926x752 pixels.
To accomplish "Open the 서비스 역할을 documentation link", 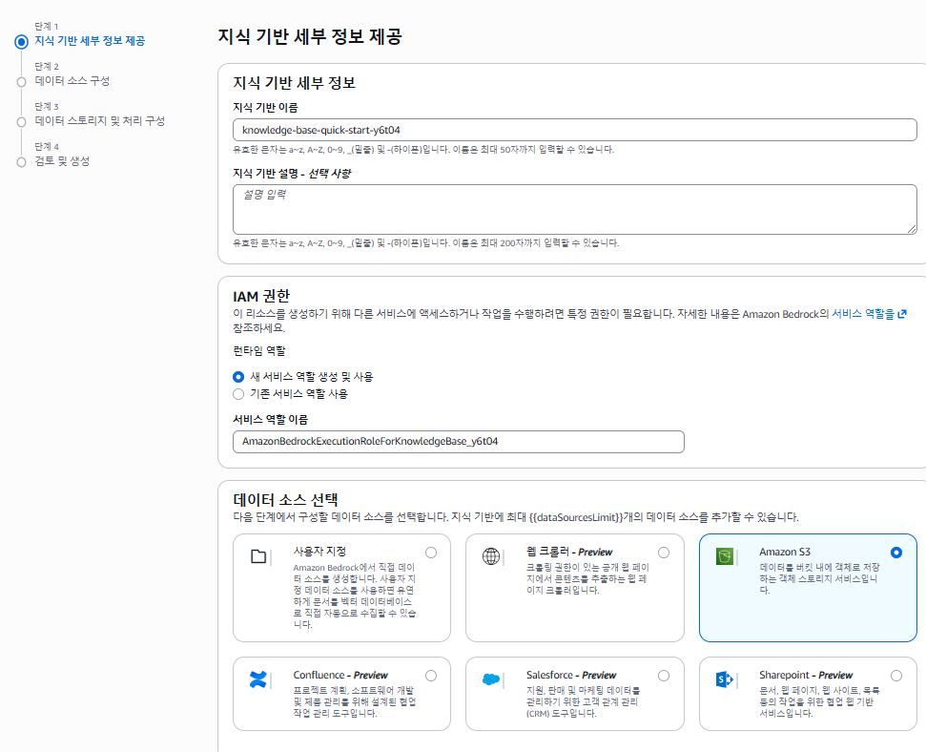I will [x=863, y=314].
